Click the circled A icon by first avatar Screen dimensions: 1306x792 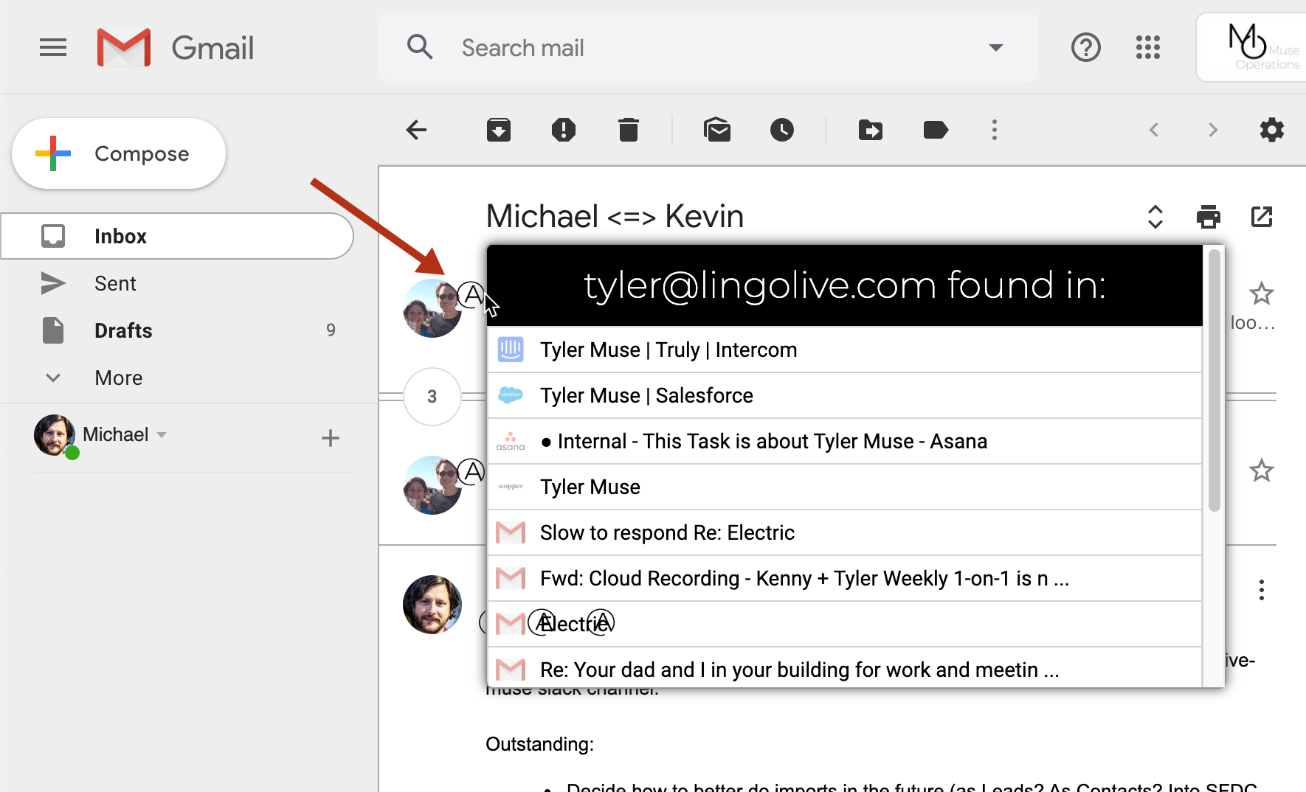click(x=471, y=295)
